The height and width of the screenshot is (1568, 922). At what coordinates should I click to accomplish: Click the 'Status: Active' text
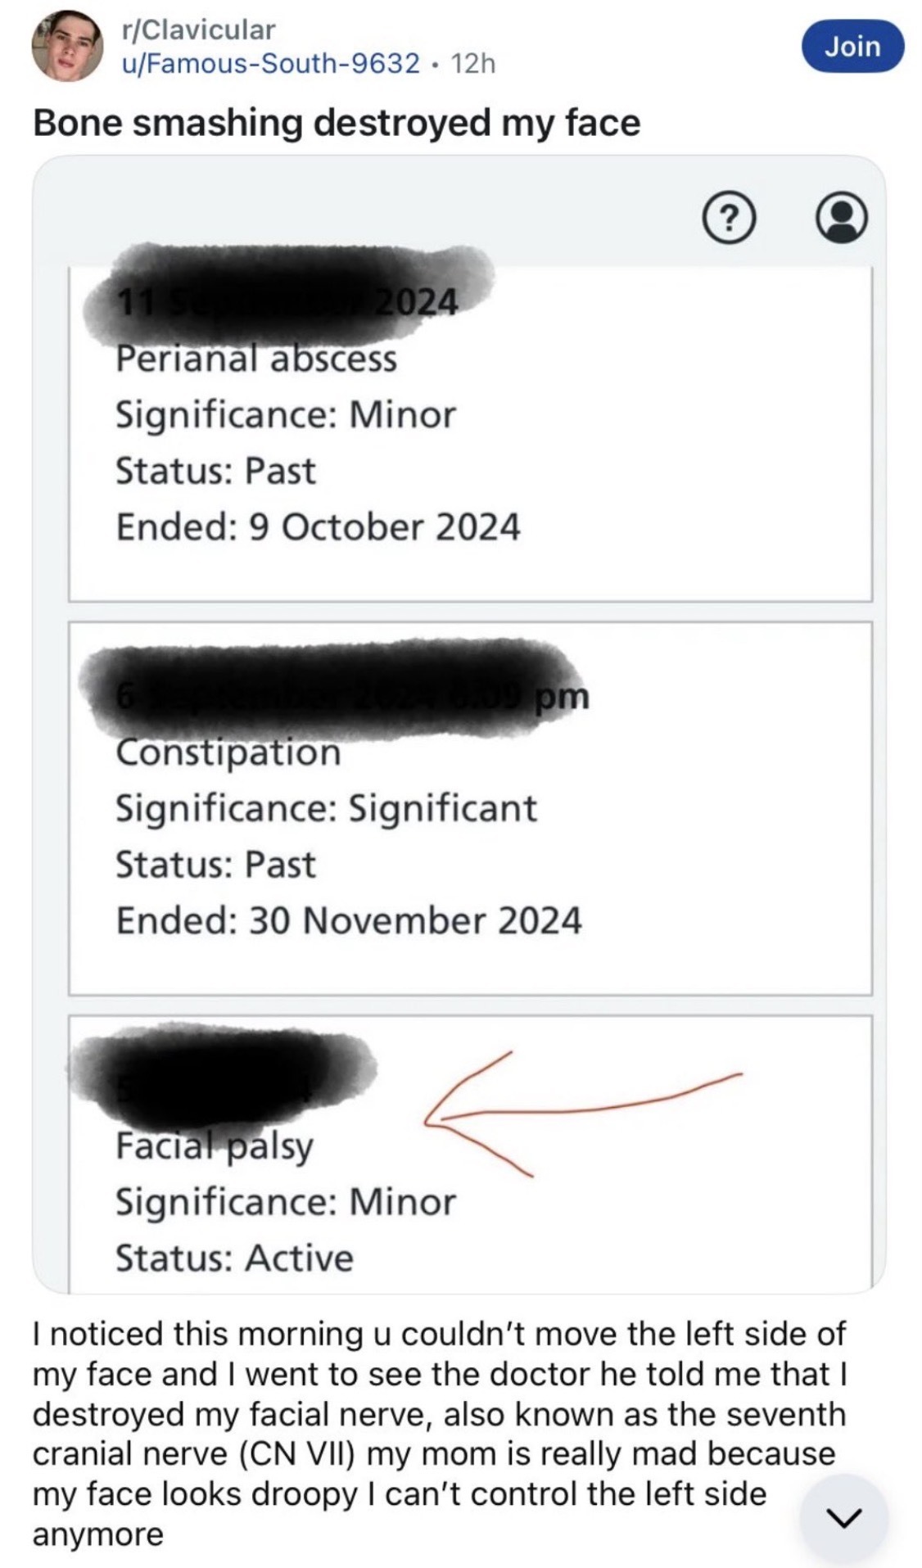234,1258
